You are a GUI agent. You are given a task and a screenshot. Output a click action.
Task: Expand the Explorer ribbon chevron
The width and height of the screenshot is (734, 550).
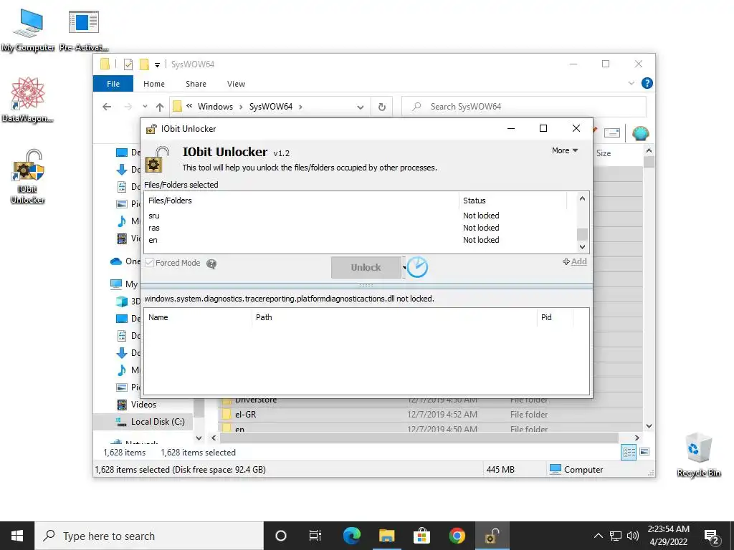631,83
